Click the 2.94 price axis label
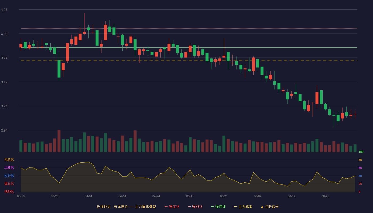Image resolution: width=373 pixels, height=213 pixels. pos(4,130)
